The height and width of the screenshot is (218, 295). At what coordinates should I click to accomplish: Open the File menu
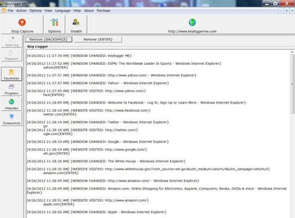click(10, 11)
